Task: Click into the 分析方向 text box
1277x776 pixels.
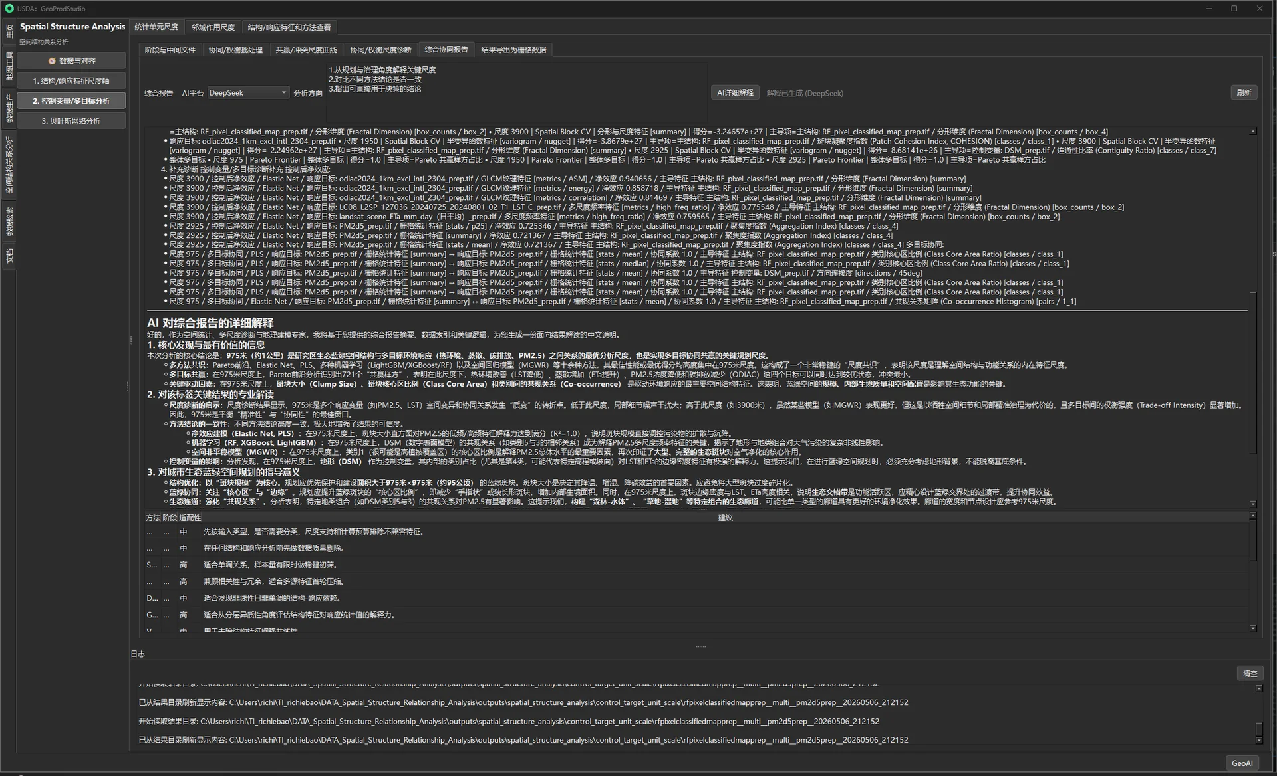Action: pos(516,93)
